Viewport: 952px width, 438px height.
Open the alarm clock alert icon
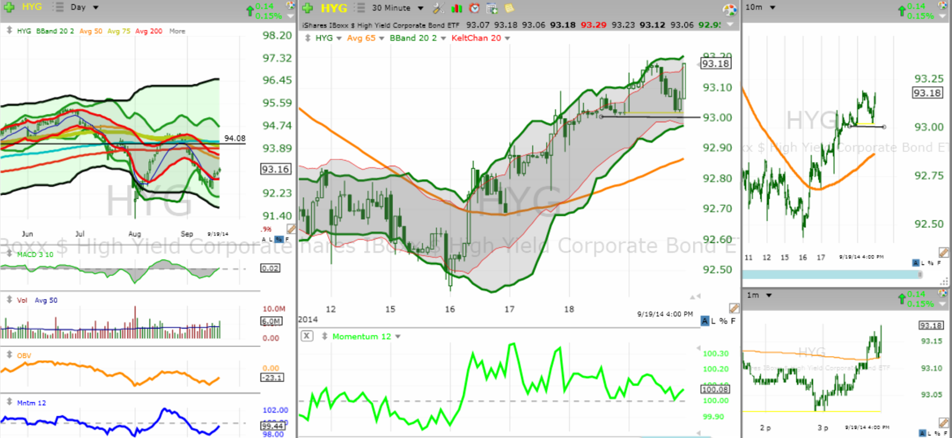click(474, 8)
